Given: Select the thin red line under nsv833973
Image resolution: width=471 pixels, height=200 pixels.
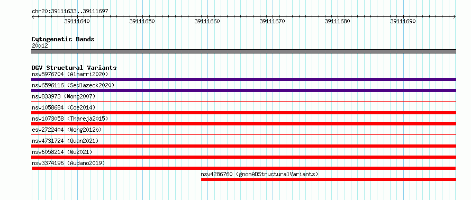Looking at the screenshot, I should (x=243, y=101).
